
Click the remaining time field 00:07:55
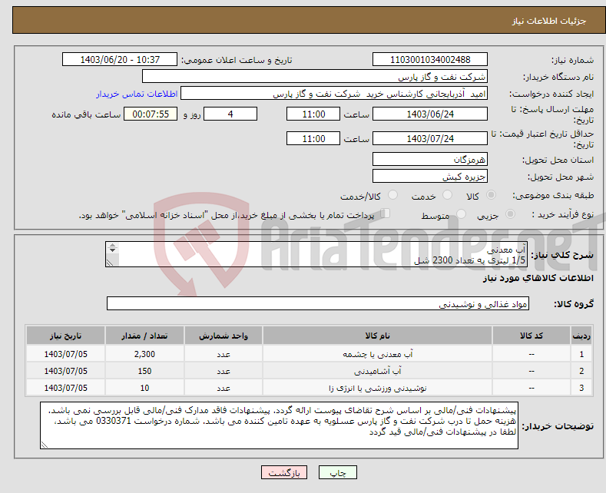tap(151, 114)
